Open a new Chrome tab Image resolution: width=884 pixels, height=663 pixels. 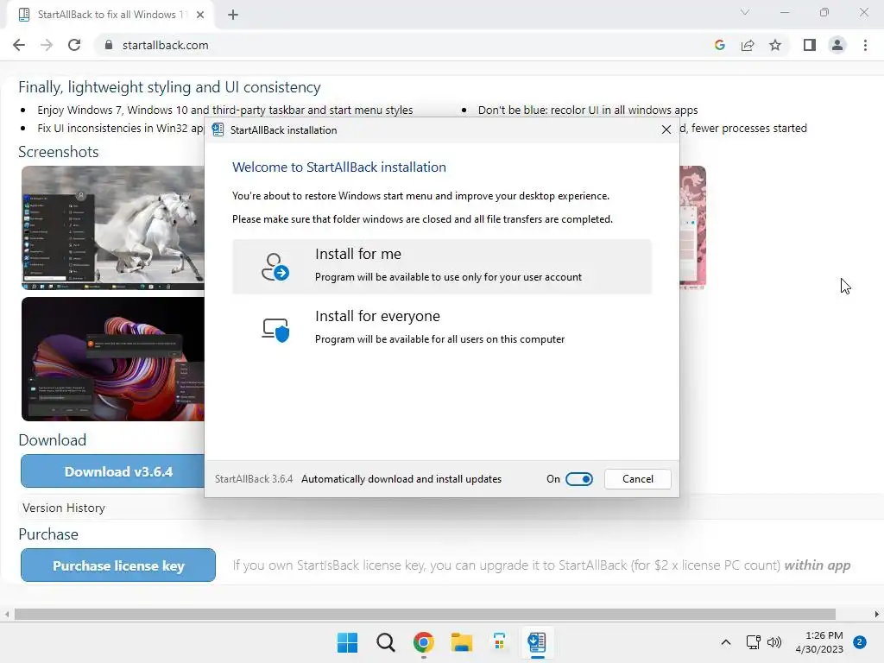(x=233, y=15)
